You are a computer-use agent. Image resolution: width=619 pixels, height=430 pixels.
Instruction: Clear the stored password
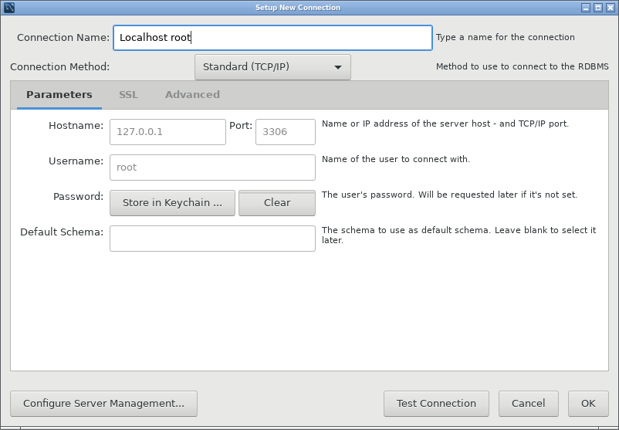click(277, 203)
